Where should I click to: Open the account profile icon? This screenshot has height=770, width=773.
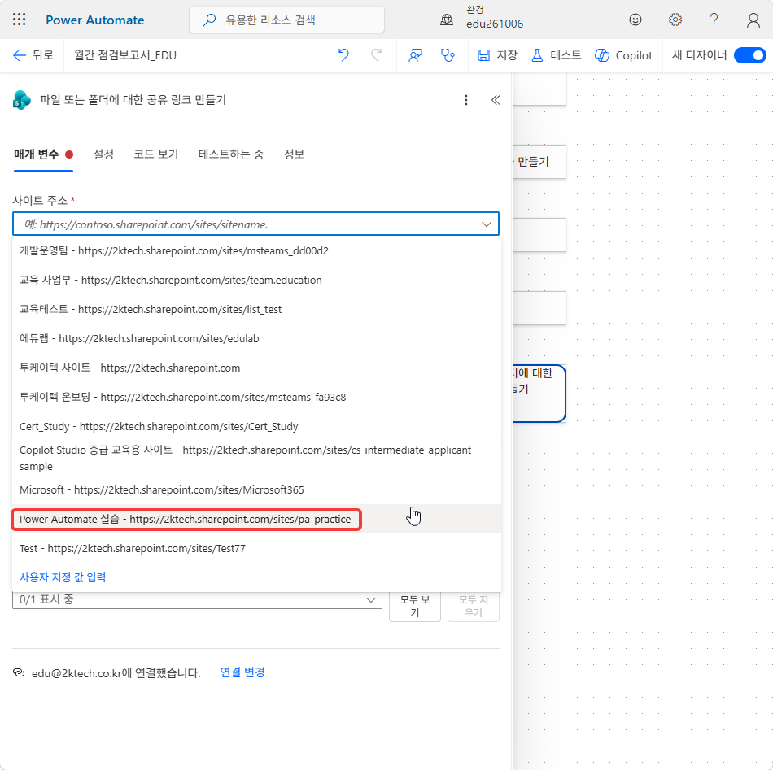[753, 20]
